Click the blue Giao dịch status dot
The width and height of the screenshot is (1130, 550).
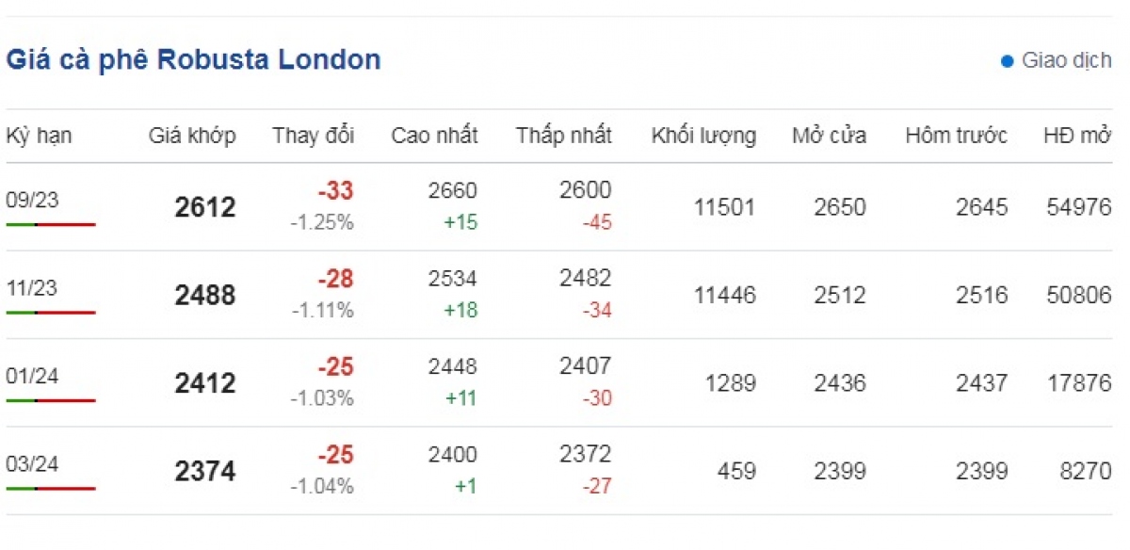coord(1007,61)
